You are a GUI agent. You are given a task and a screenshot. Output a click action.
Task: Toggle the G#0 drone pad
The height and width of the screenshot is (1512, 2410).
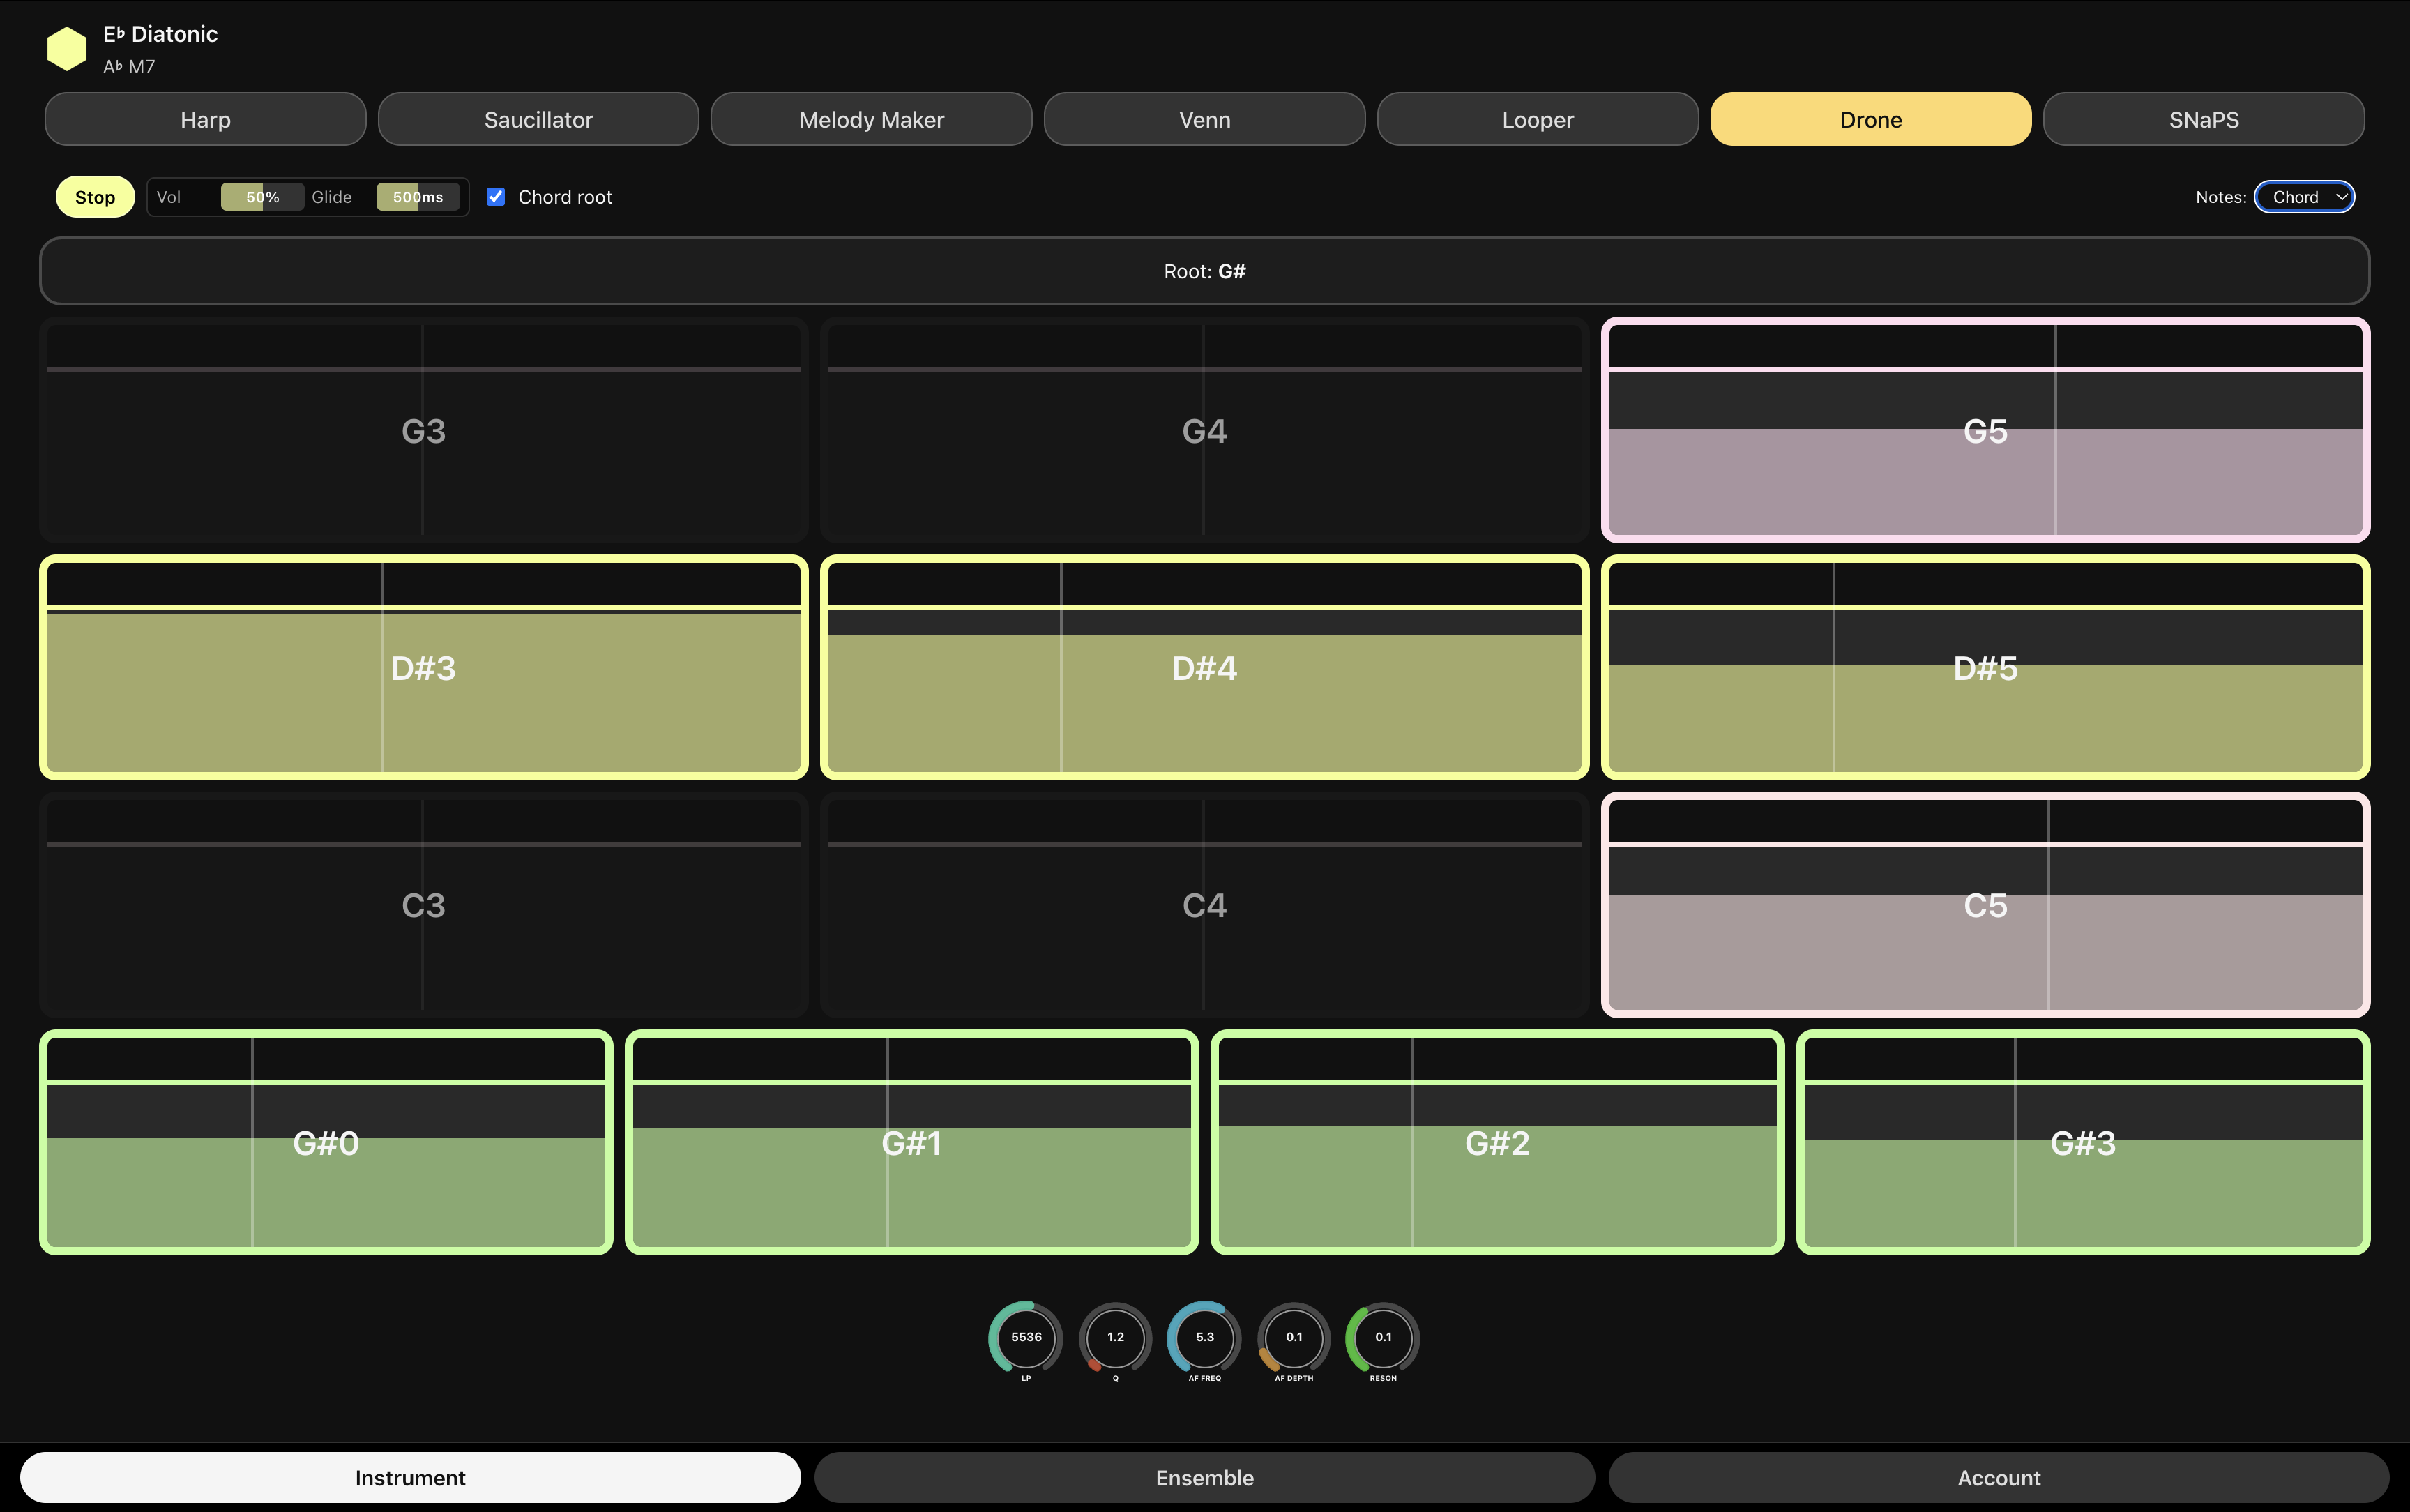click(326, 1142)
